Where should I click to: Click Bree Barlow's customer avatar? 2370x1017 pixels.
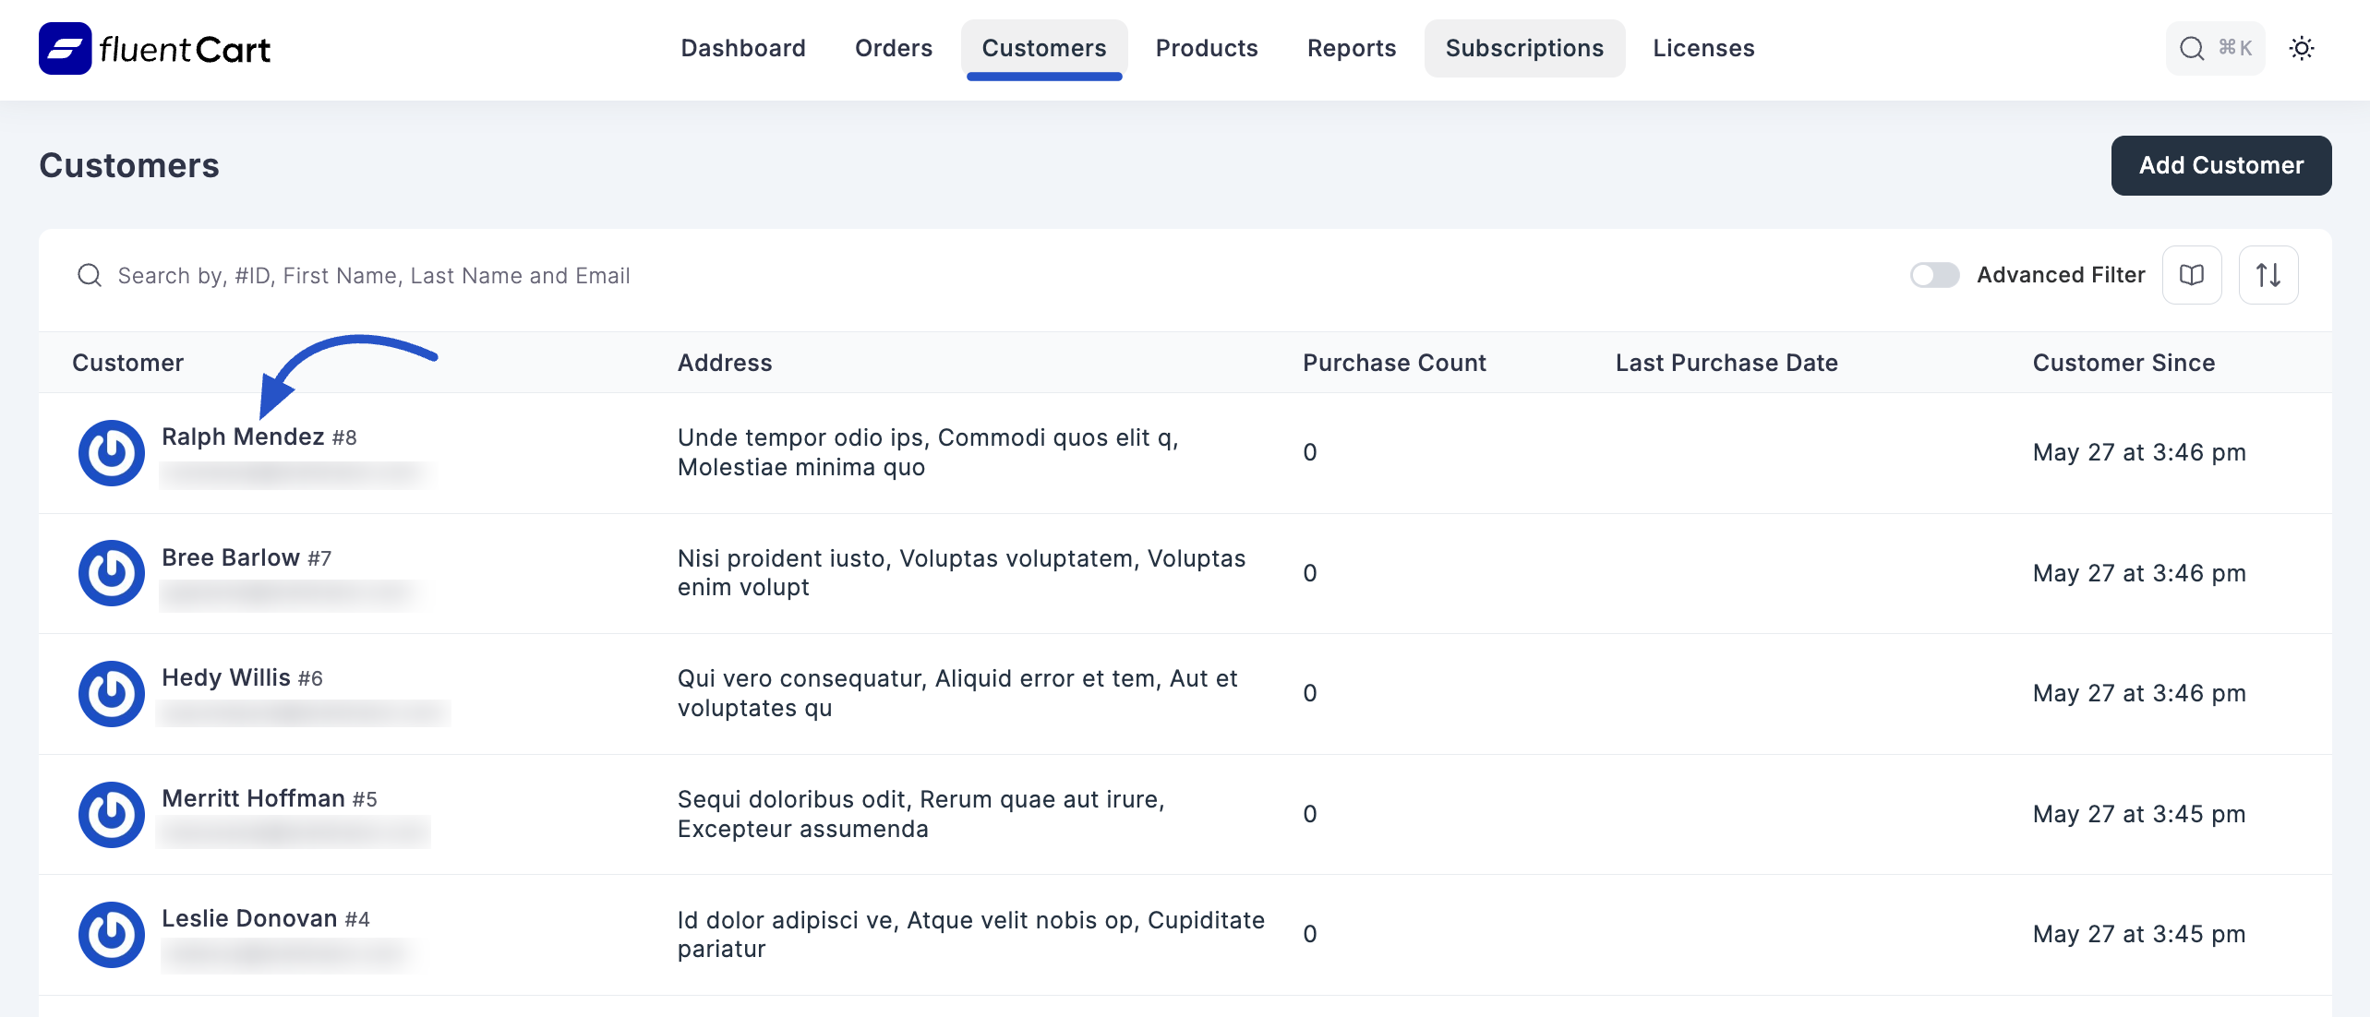click(111, 572)
